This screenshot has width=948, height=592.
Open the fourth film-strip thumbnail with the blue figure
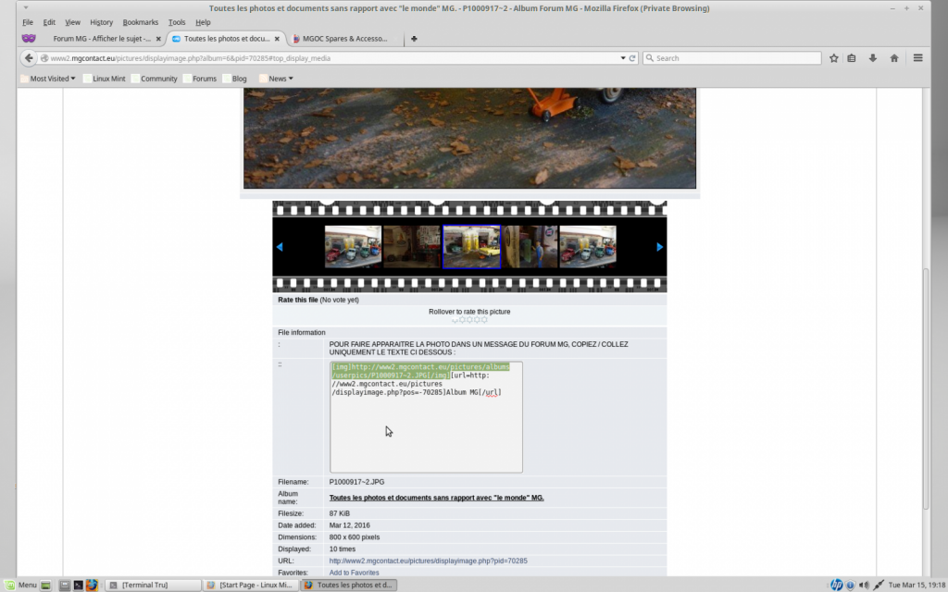point(530,246)
